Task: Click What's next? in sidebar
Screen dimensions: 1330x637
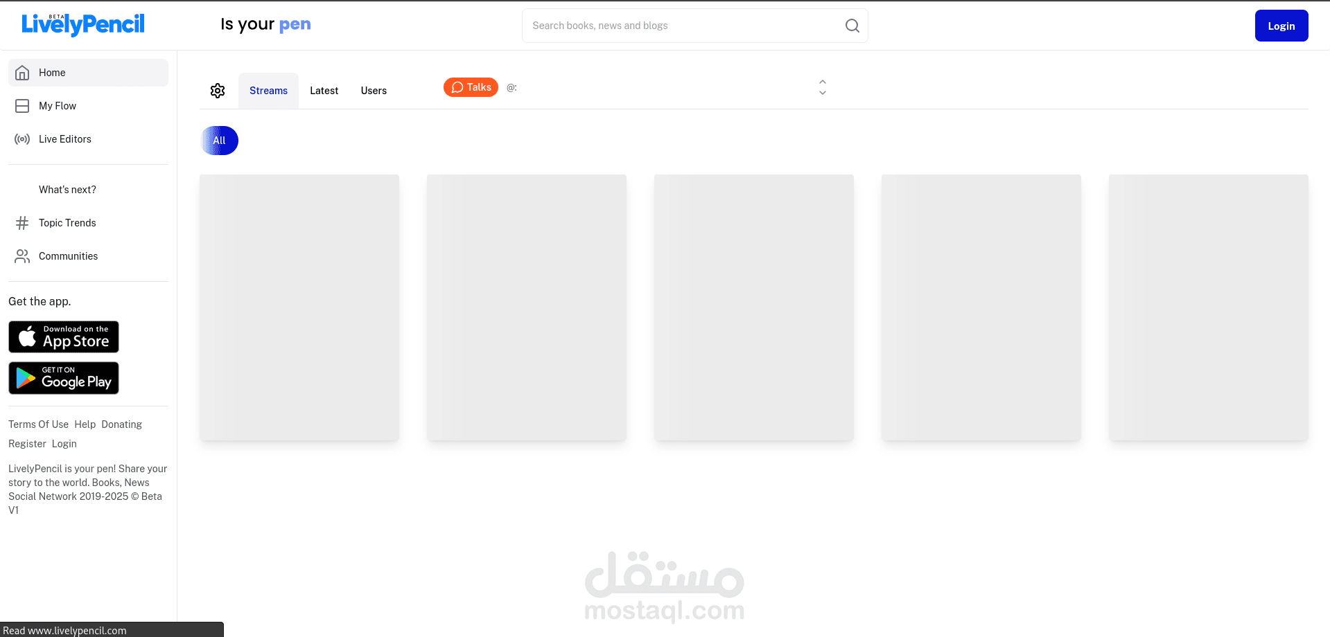Action: click(x=88, y=190)
